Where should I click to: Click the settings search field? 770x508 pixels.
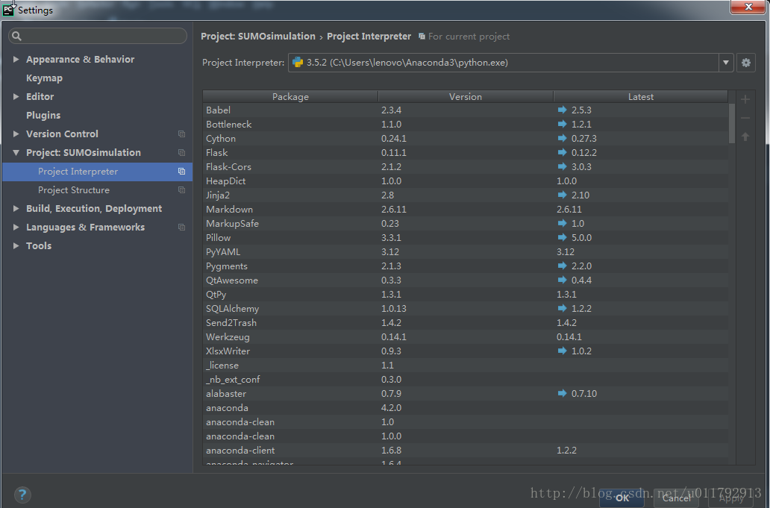(x=98, y=36)
